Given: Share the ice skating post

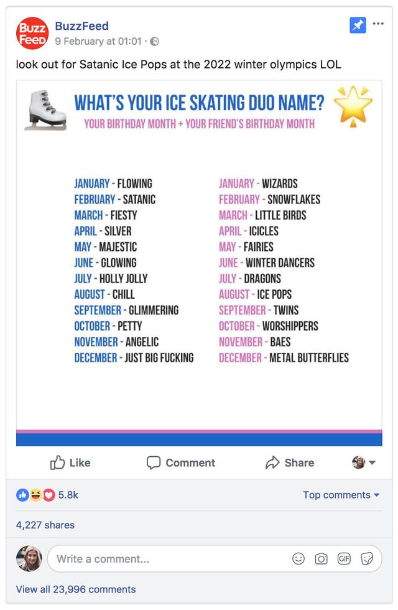Looking at the screenshot, I should pos(290,462).
